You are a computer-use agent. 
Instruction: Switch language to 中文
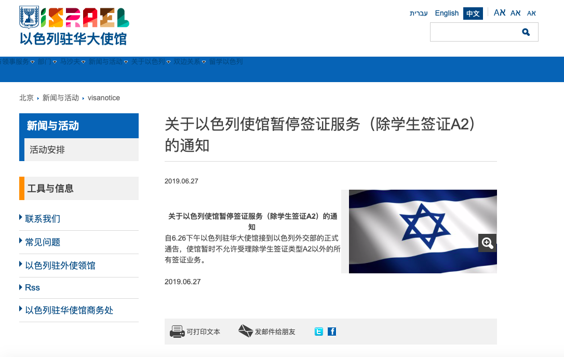point(473,14)
